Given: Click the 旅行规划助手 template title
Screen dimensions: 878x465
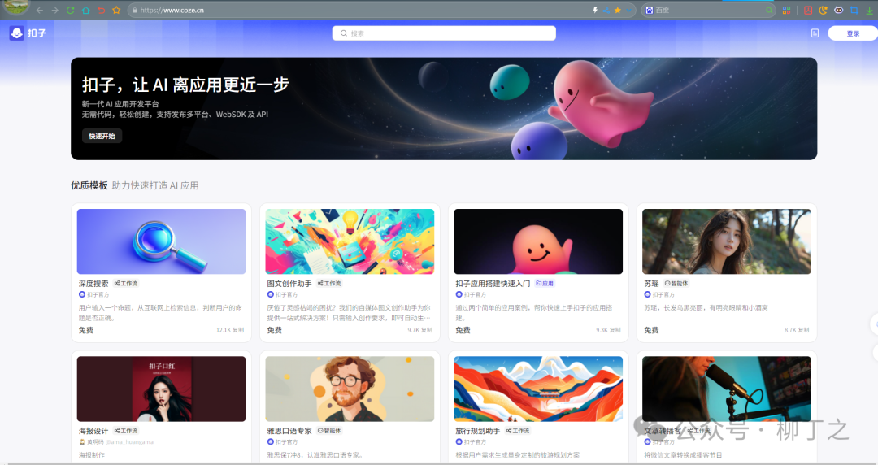Looking at the screenshot, I should 478,431.
